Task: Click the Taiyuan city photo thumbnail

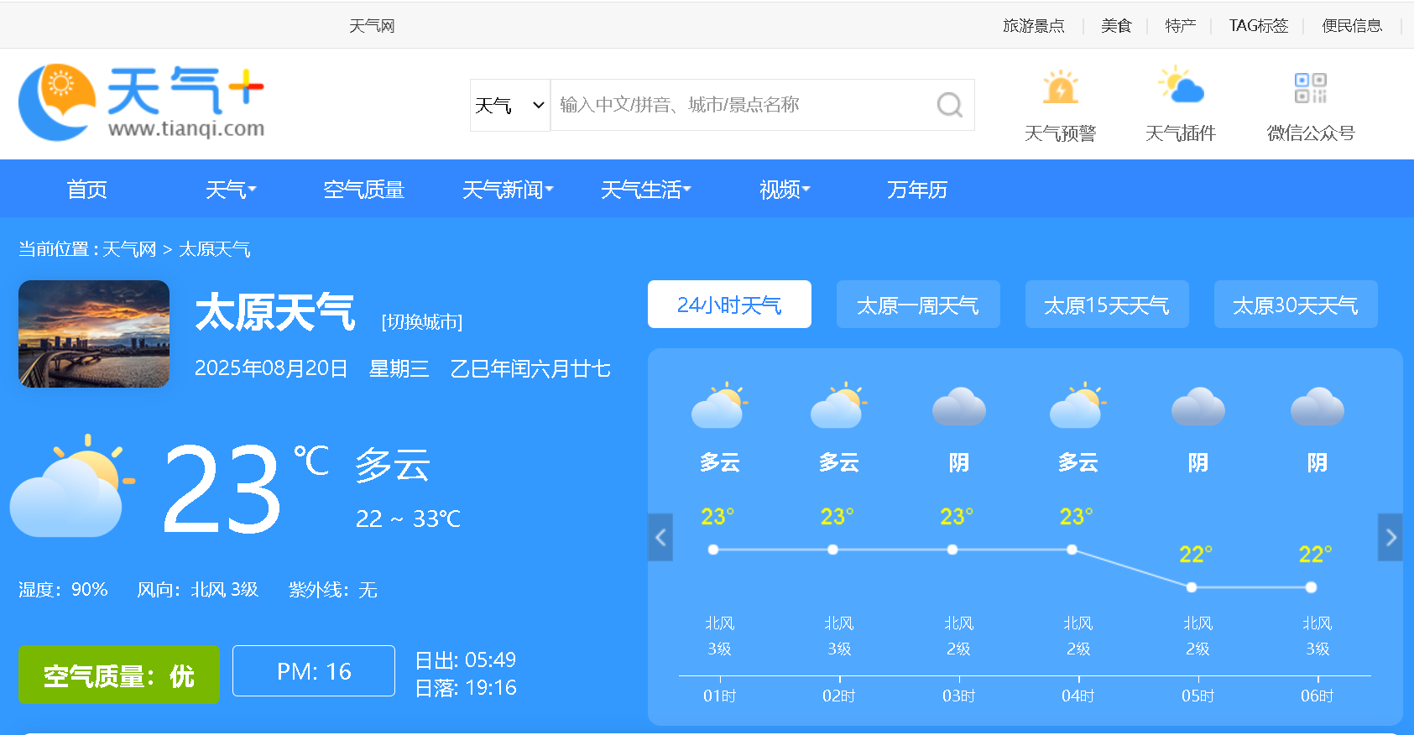Action: click(94, 334)
